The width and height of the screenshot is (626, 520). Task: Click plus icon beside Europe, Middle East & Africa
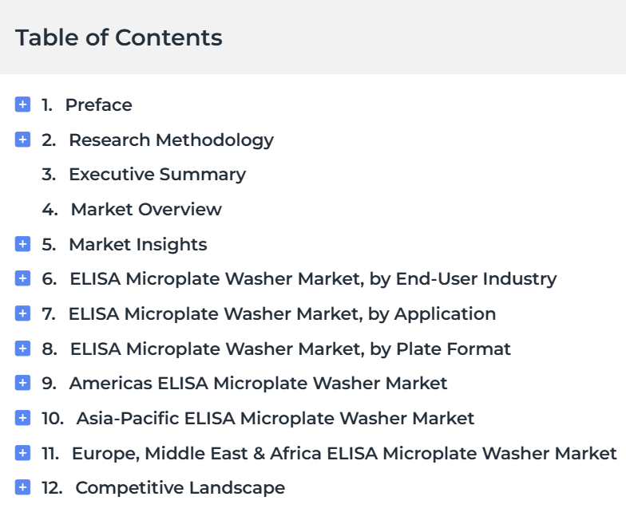[22, 453]
